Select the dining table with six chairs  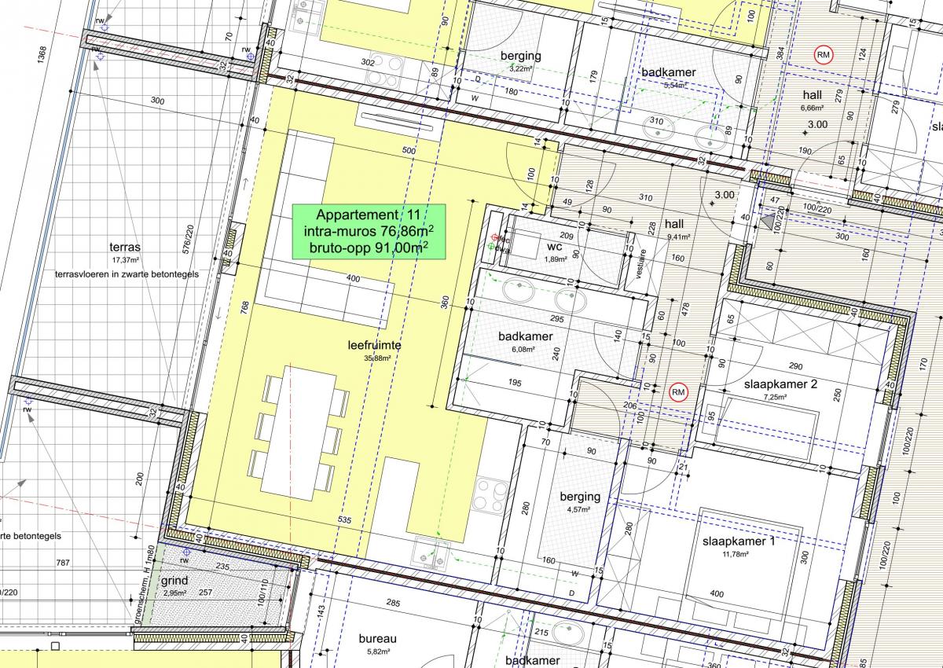tap(299, 434)
